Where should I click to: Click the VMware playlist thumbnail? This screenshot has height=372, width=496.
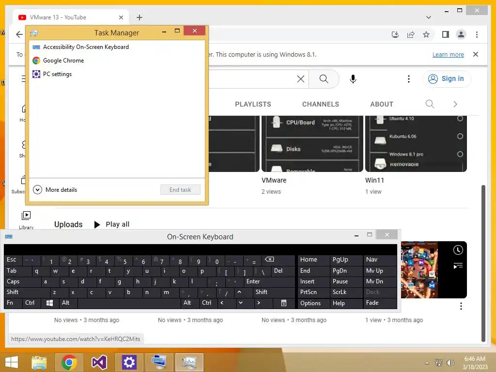pyautogui.click(x=312, y=144)
